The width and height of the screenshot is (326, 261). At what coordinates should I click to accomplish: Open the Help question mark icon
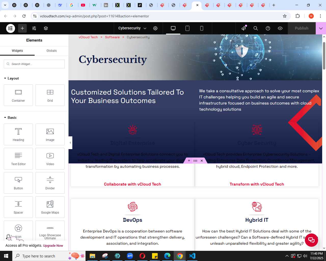coord(268,28)
